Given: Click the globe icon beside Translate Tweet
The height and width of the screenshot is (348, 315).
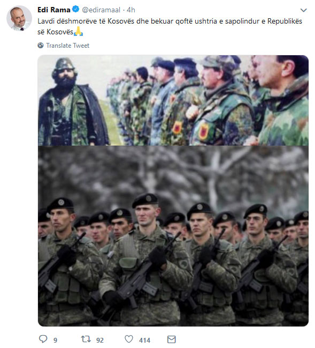Looking at the screenshot, I should tap(41, 45).
